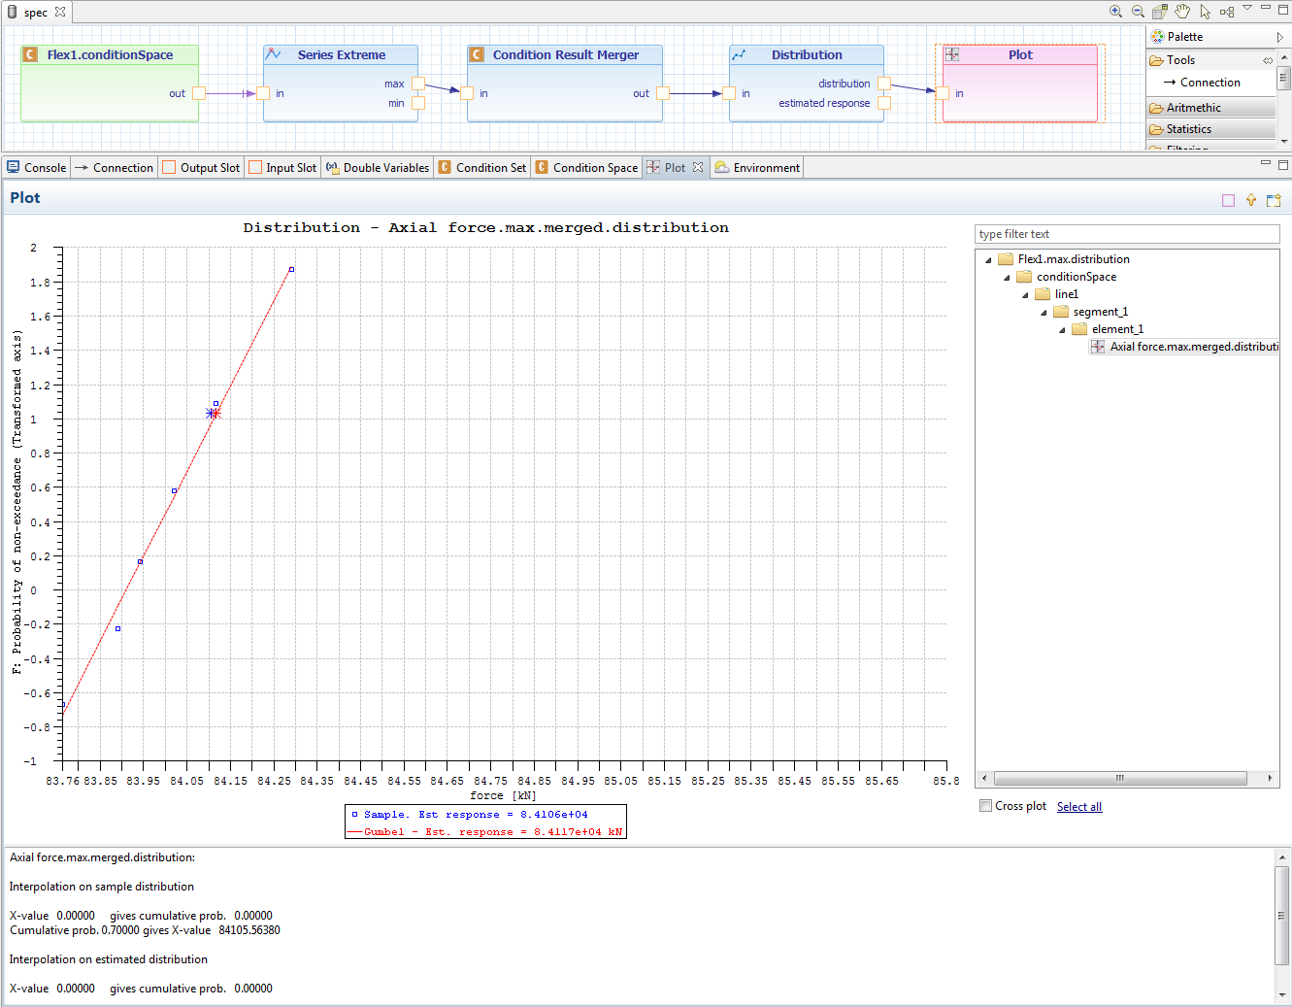The image size is (1292, 1007).
Task: Click the pink square icon in Plot header
Action: [x=1228, y=200]
